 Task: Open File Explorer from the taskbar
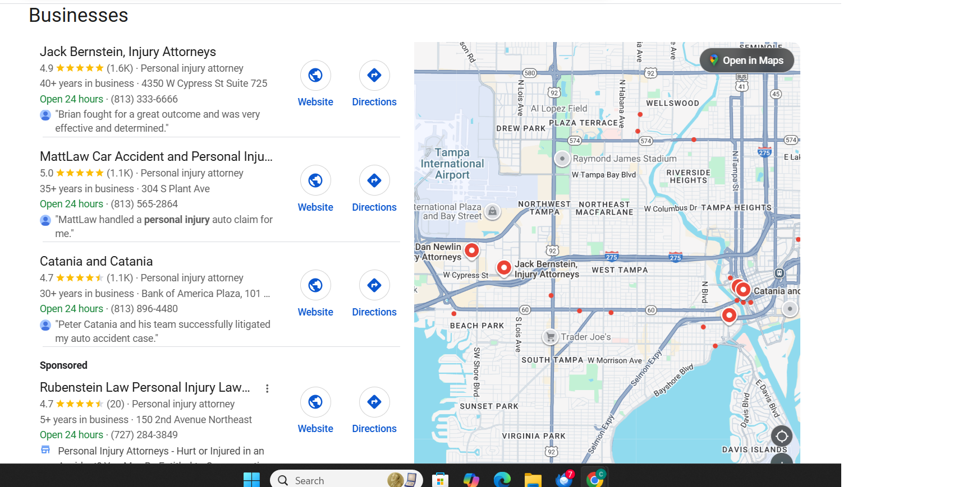point(533,480)
